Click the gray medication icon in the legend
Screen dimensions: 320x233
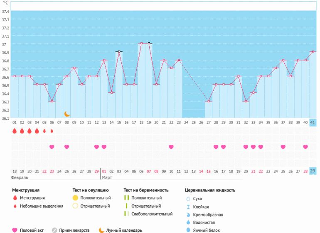[54, 230]
